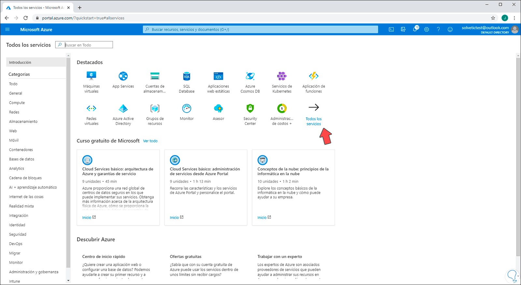Select the Web category
Viewport: 521px width, 285px height.
pos(13,131)
